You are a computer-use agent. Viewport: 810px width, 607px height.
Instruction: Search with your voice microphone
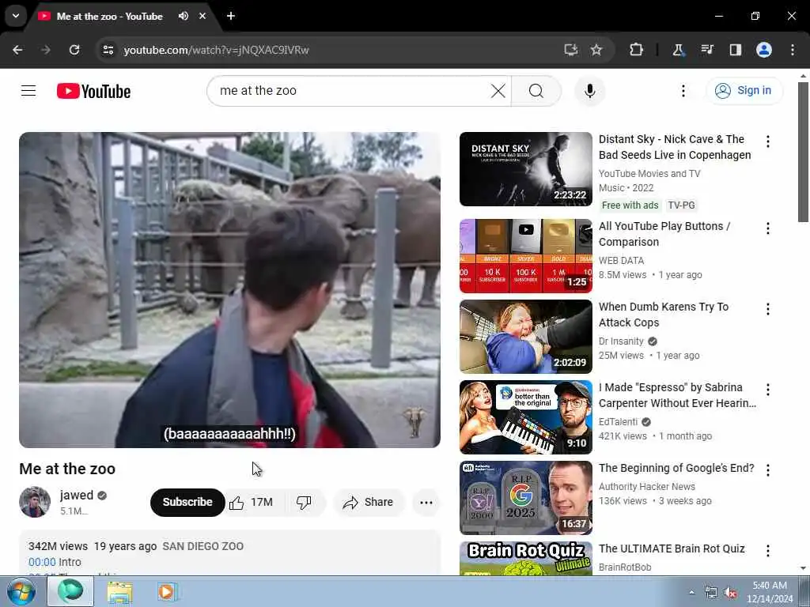pyautogui.click(x=590, y=91)
